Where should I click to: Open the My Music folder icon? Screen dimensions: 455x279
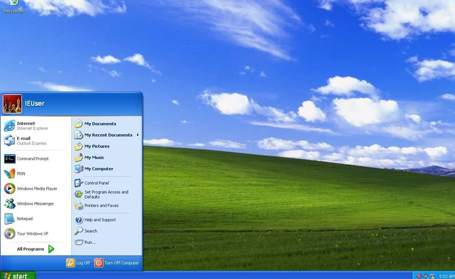coord(79,158)
